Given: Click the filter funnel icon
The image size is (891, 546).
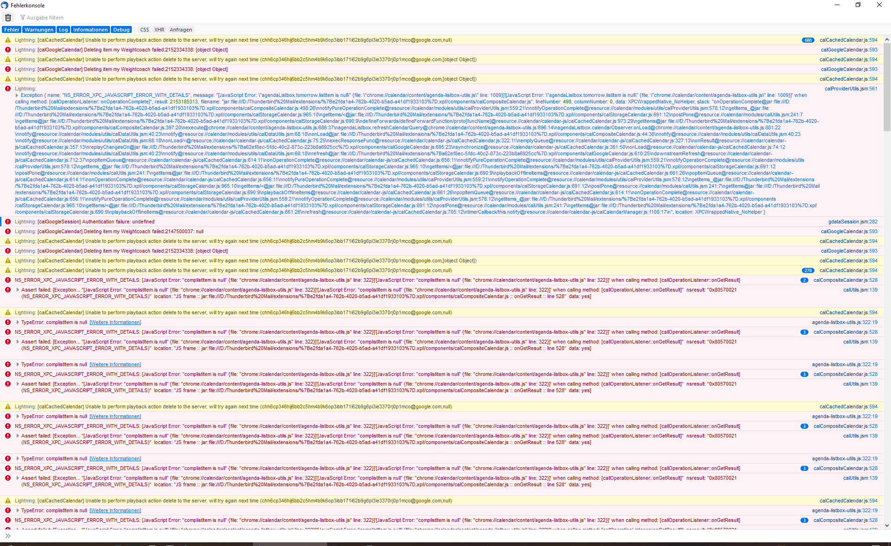Looking at the screenshot, I should point(22,18).
